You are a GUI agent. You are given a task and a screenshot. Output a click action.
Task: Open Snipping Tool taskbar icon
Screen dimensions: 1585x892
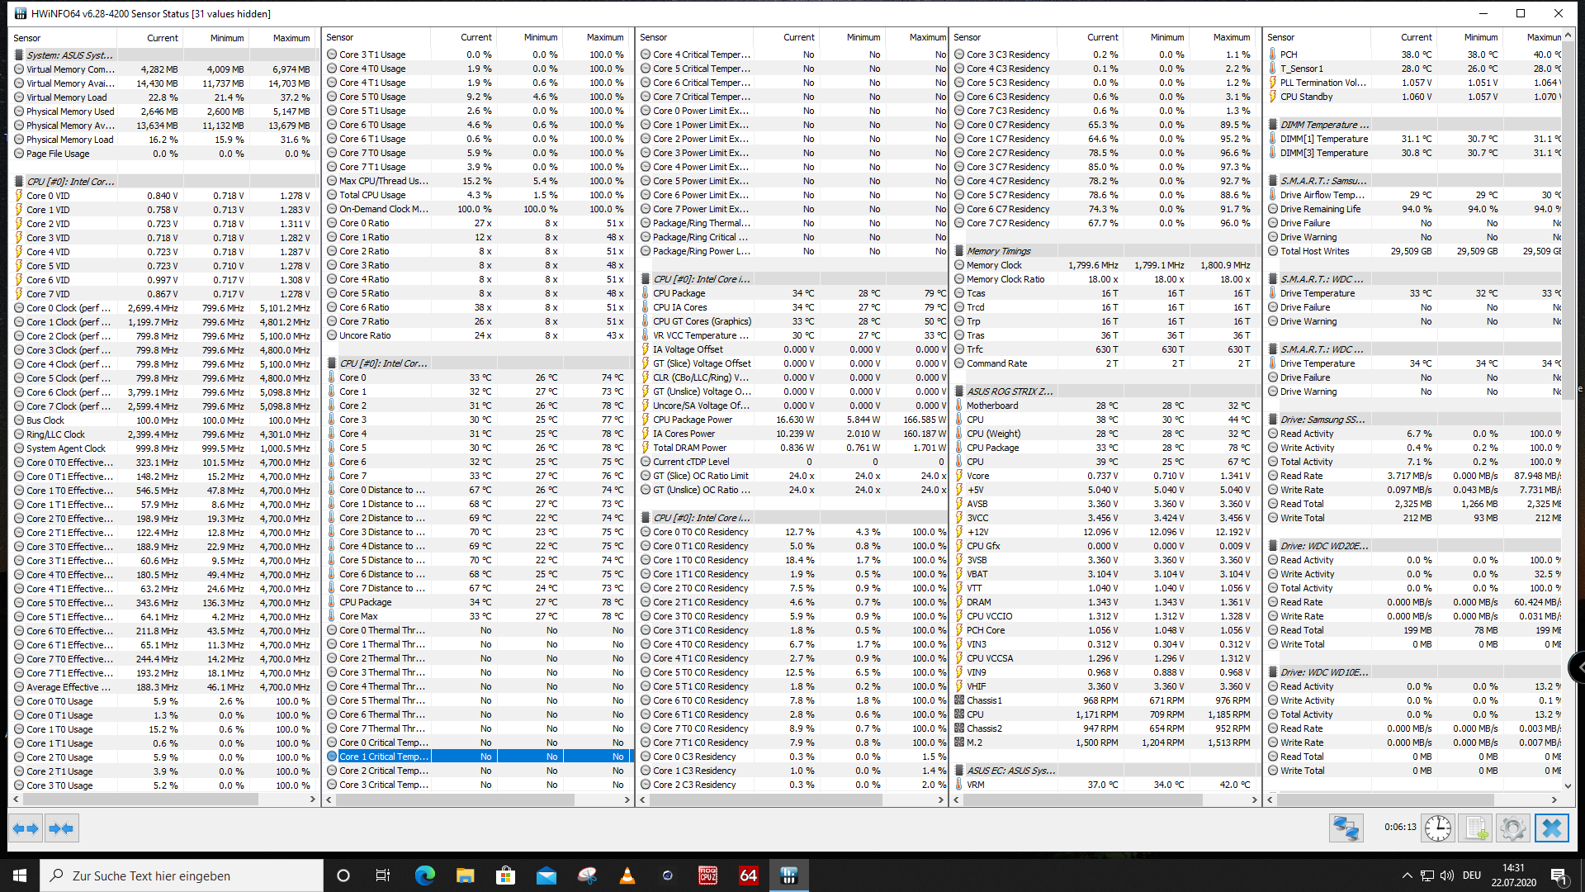click(586, 875)
